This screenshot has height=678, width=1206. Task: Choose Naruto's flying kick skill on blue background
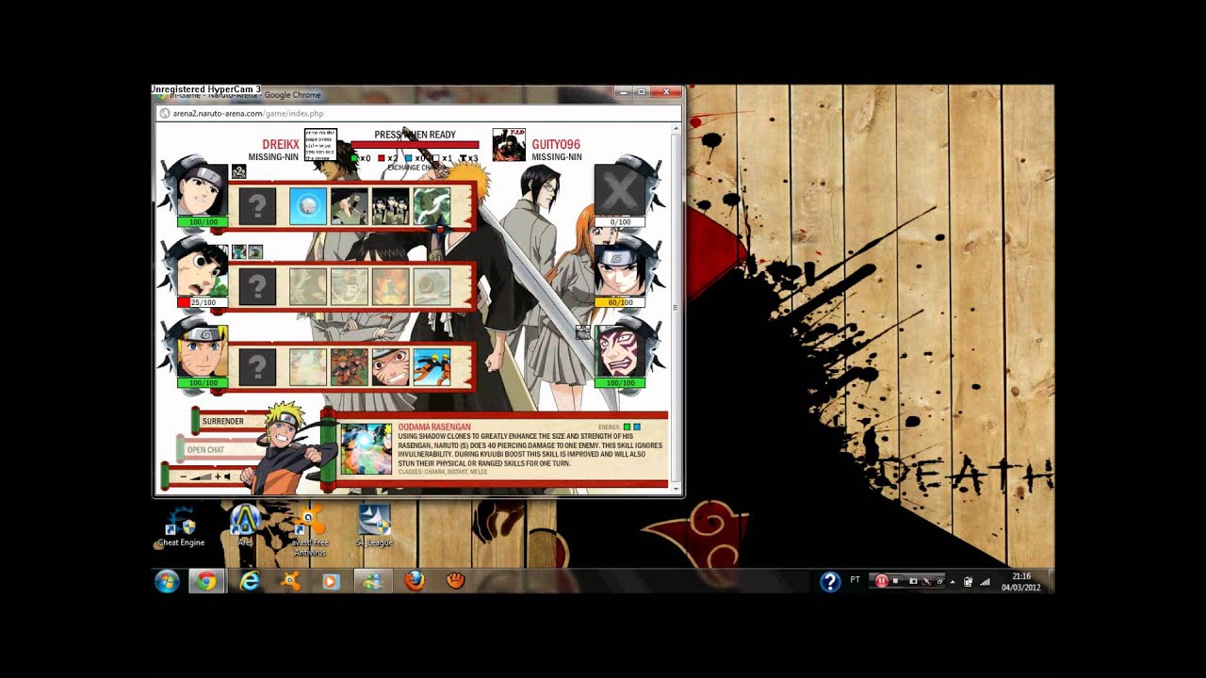pyautogui.click(x=432, y=367)
